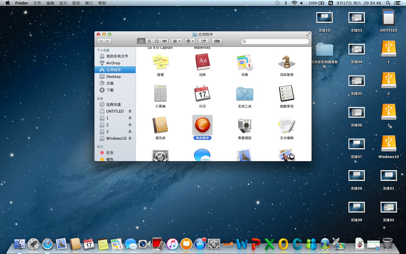406x254 pixels.
Task: Open the blue WPS W app in Dock
Action: [242, 244]
